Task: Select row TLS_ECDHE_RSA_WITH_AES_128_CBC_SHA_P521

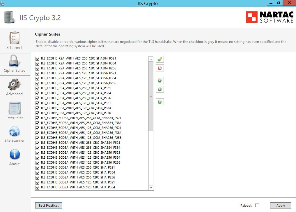Action: [x=92, y=103]
